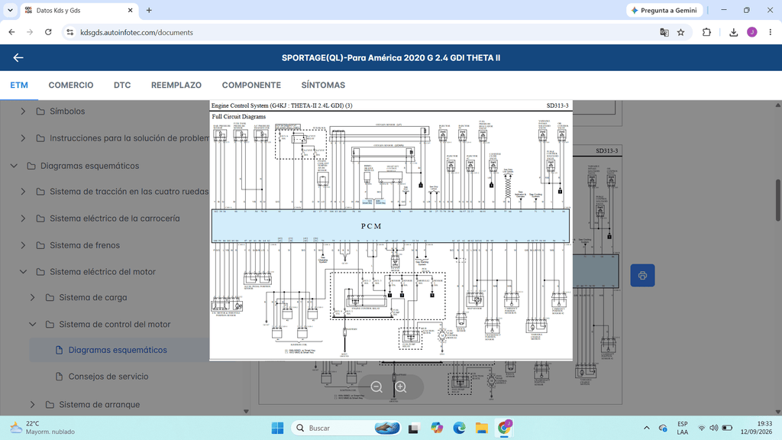
Task: Open Microsoft Edge from taskbar
Action: [x=459, y=428]
